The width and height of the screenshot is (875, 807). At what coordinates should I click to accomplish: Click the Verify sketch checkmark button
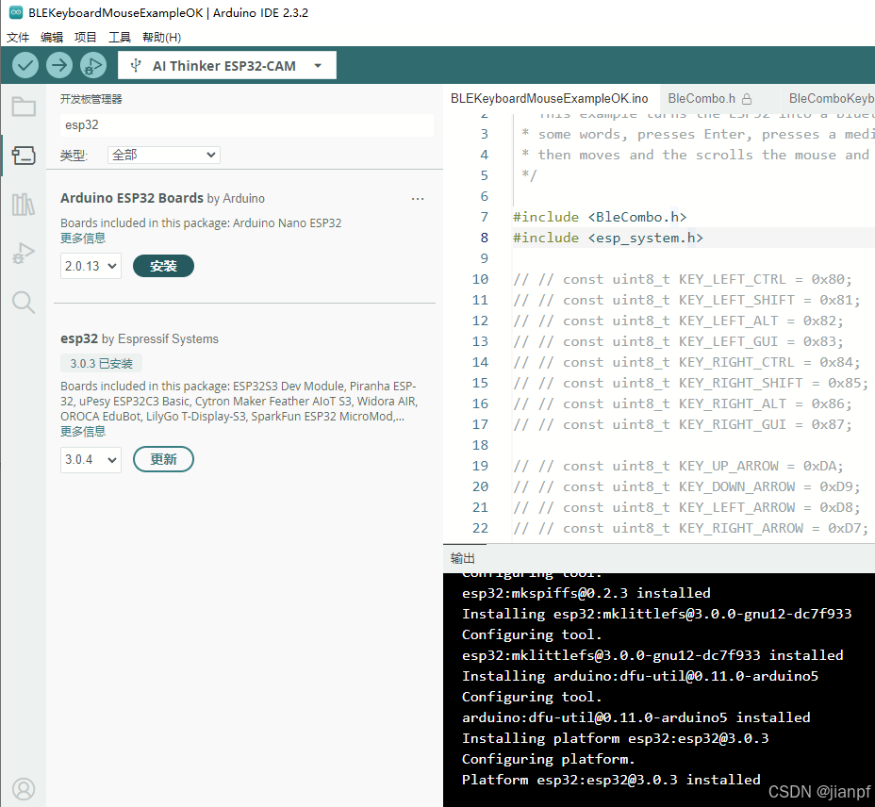pos(25,65)
